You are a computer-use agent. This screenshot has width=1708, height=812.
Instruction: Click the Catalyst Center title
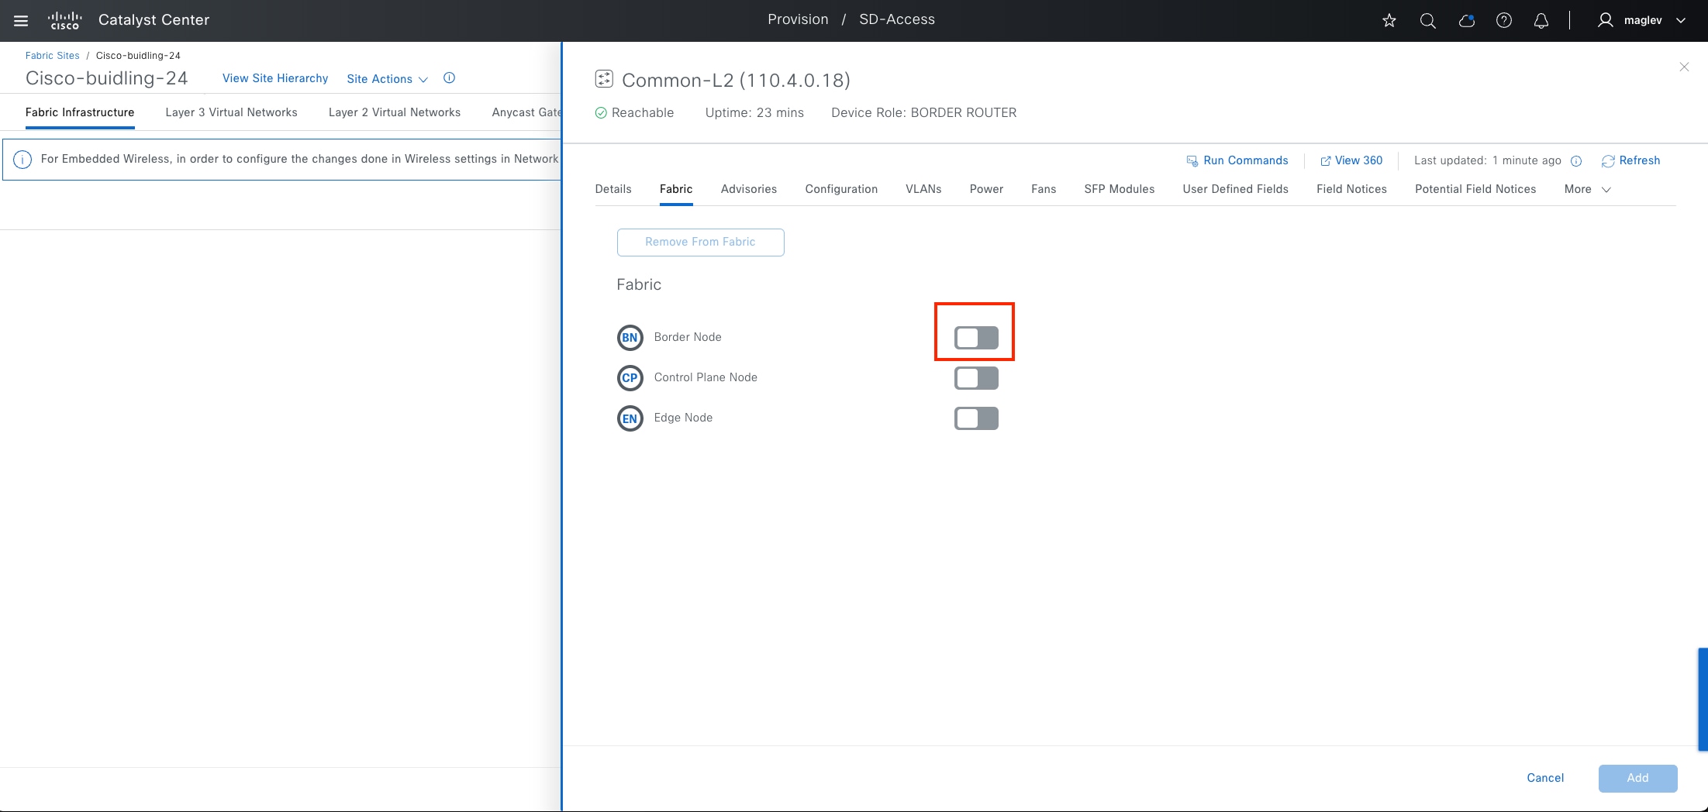[x=154, y=20]
